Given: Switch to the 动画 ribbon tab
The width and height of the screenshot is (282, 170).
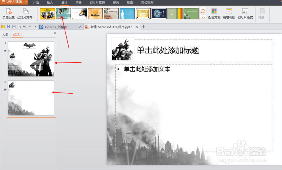Looking at the screenshot, I should point(78,2).
